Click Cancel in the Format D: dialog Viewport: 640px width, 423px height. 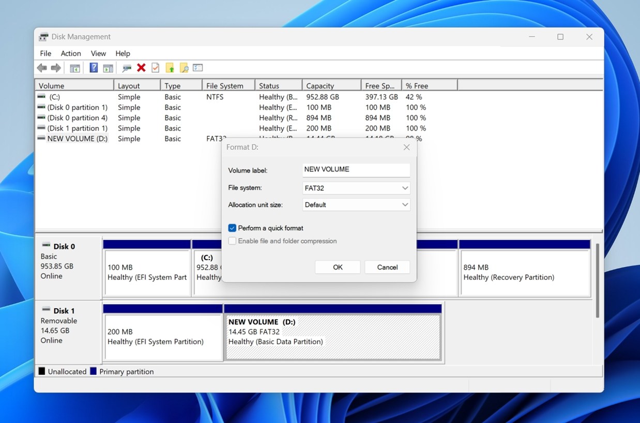click(387, 267)
